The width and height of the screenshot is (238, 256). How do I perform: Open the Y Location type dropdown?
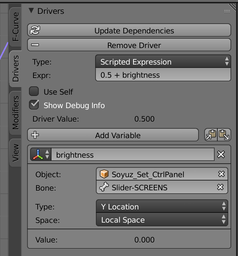point(162,207)
